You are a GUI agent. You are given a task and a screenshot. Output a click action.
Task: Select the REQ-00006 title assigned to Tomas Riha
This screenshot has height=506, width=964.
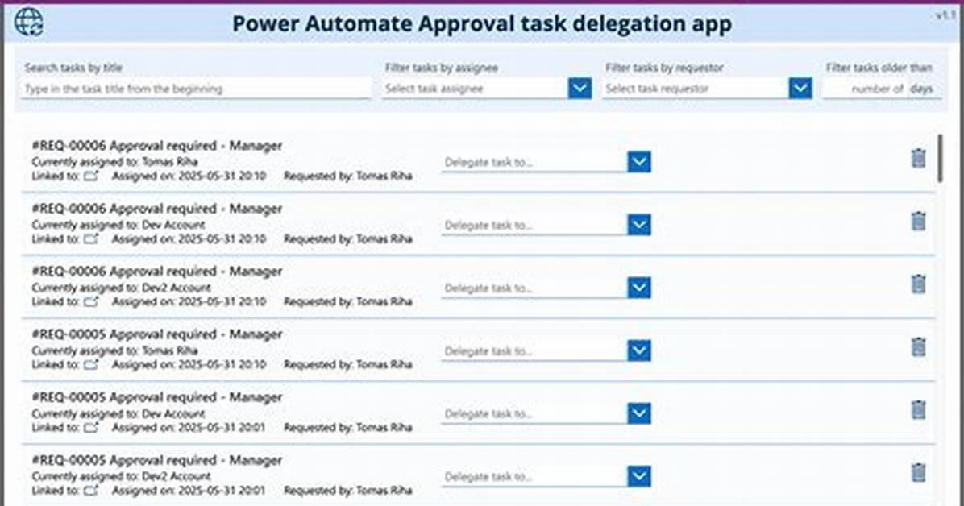pyautogui.click(x=157, y=146)
